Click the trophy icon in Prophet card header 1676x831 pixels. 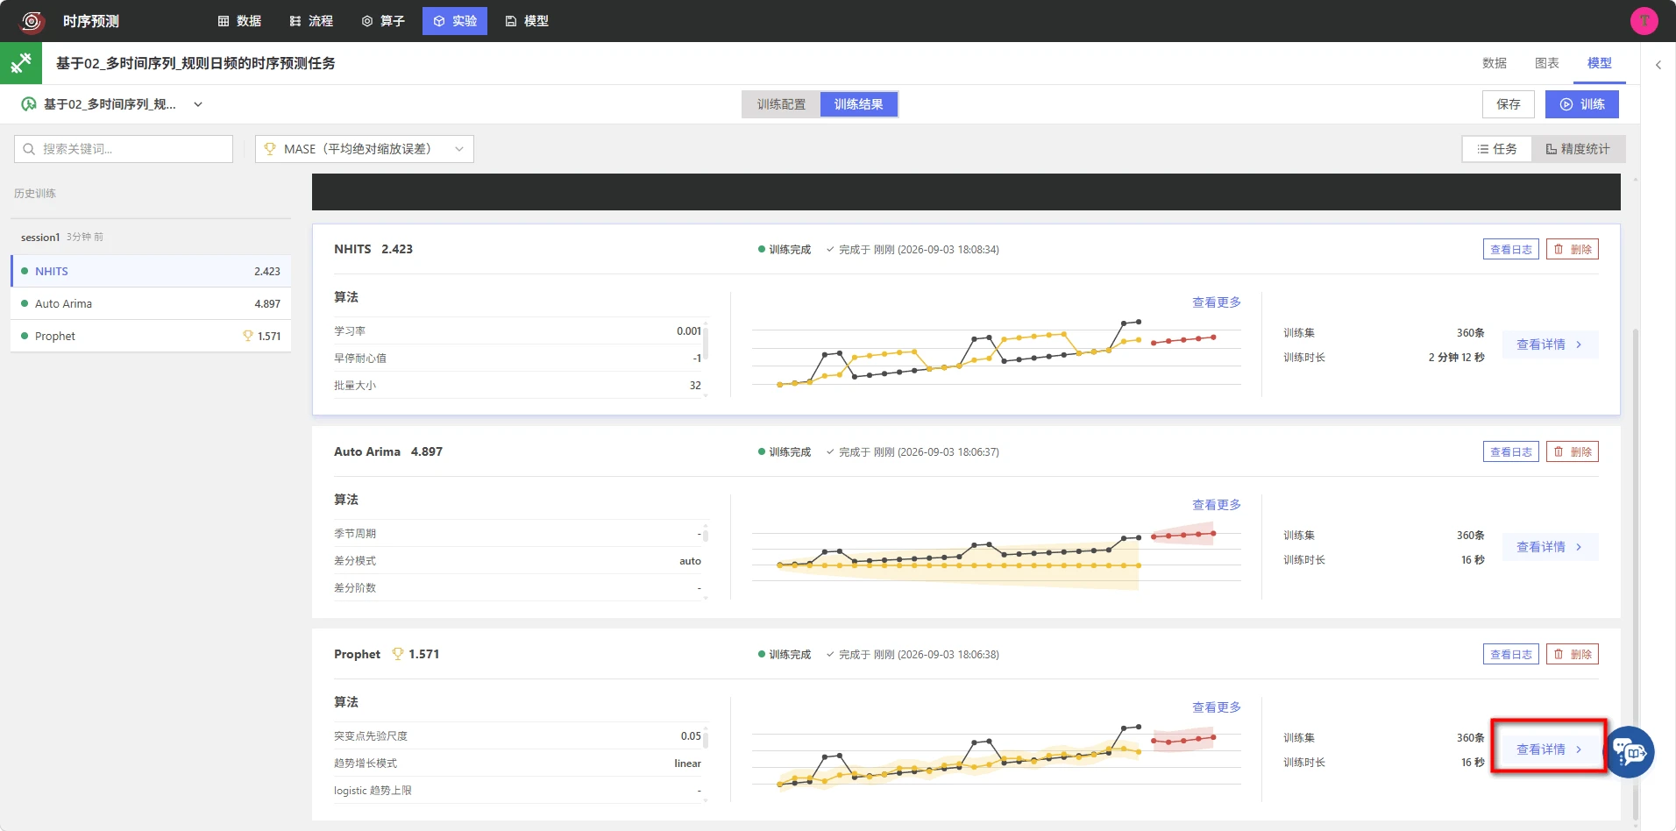(397, 654)
